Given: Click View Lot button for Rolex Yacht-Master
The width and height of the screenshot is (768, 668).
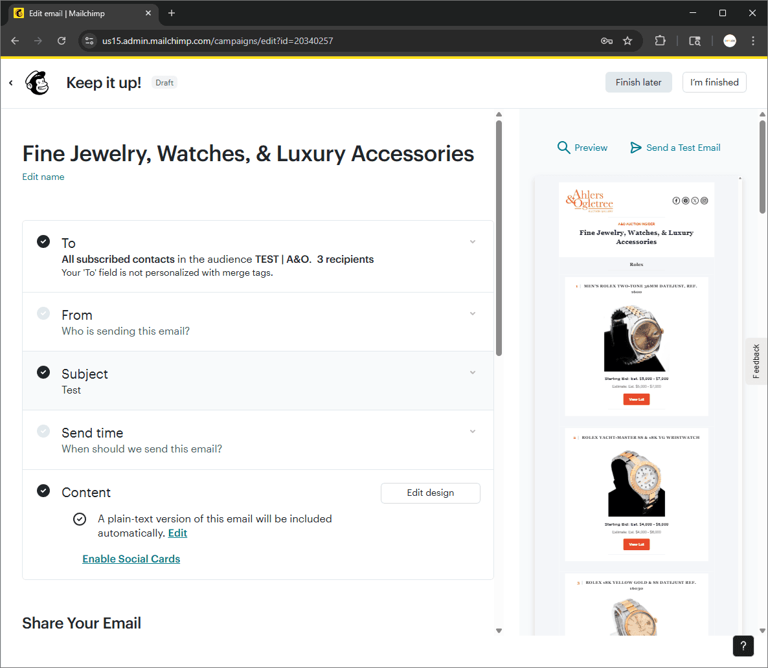Looking at the screenshot, I should (x=637, y=544).
